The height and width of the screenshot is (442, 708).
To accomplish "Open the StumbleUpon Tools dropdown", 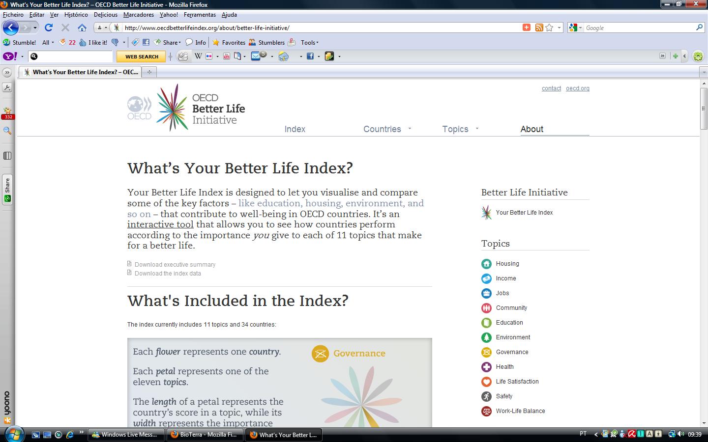I will 310,42.
